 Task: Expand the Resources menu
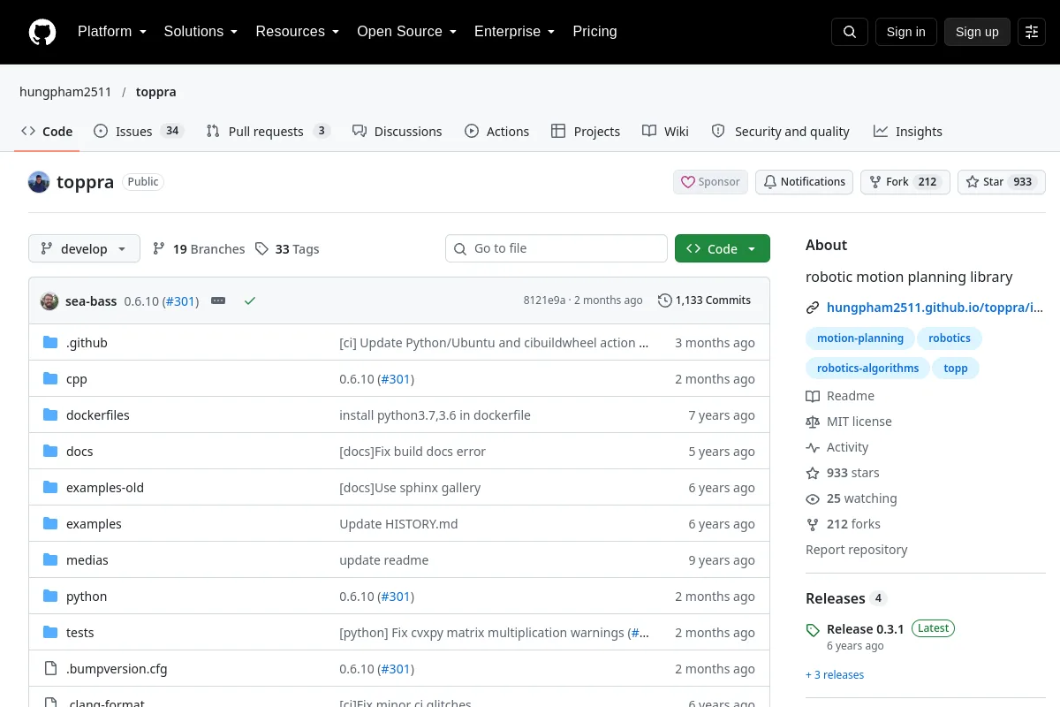[x=298, y=32]
